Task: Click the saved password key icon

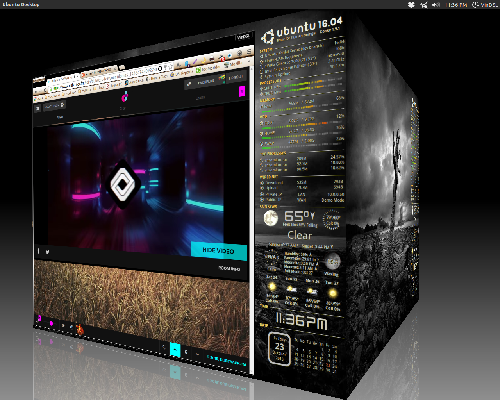Action: point(165,67)
